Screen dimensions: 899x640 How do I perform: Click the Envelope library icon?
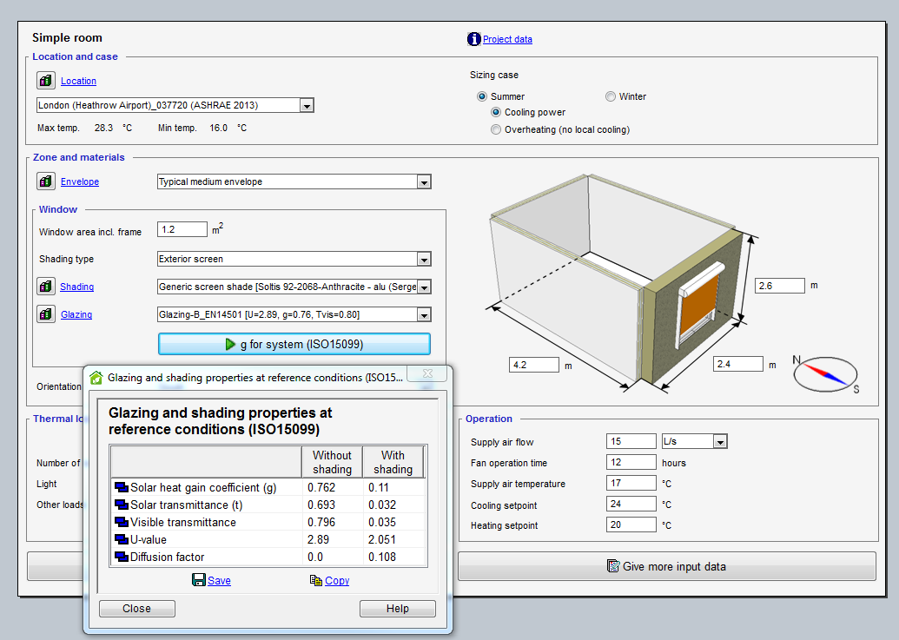pos(46,181)
